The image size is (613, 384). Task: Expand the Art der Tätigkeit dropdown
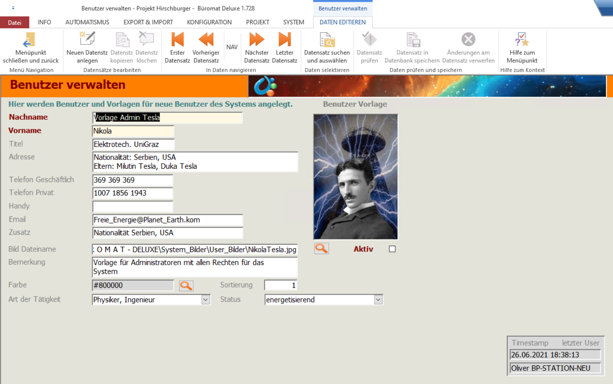pyautogui.click(x=205, y=300)
